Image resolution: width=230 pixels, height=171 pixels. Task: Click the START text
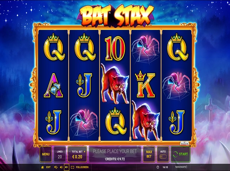[183, 154]
